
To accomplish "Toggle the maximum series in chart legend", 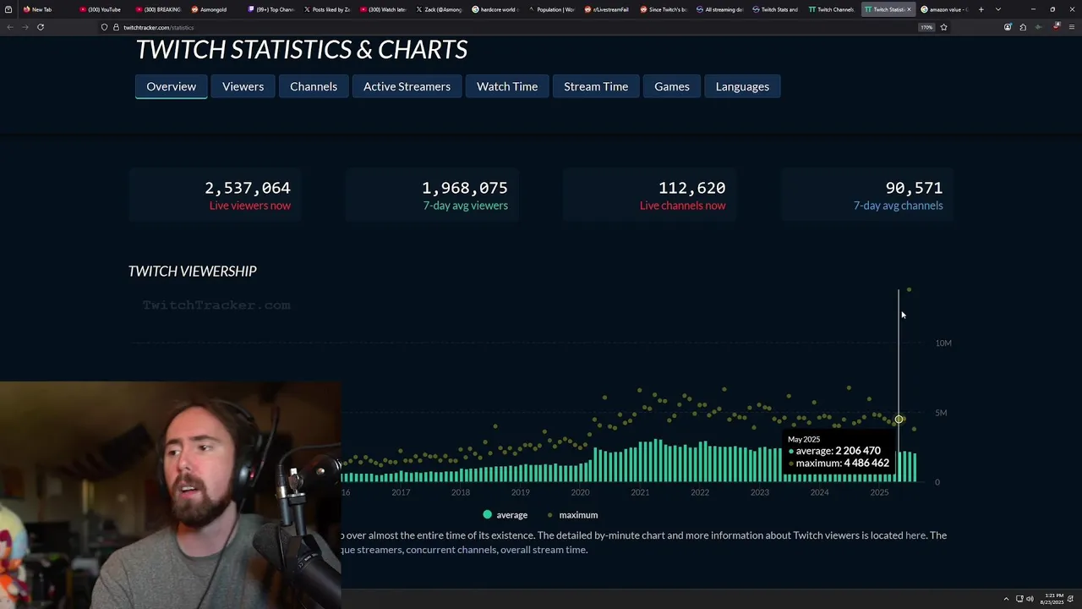I will coord(573,514).
